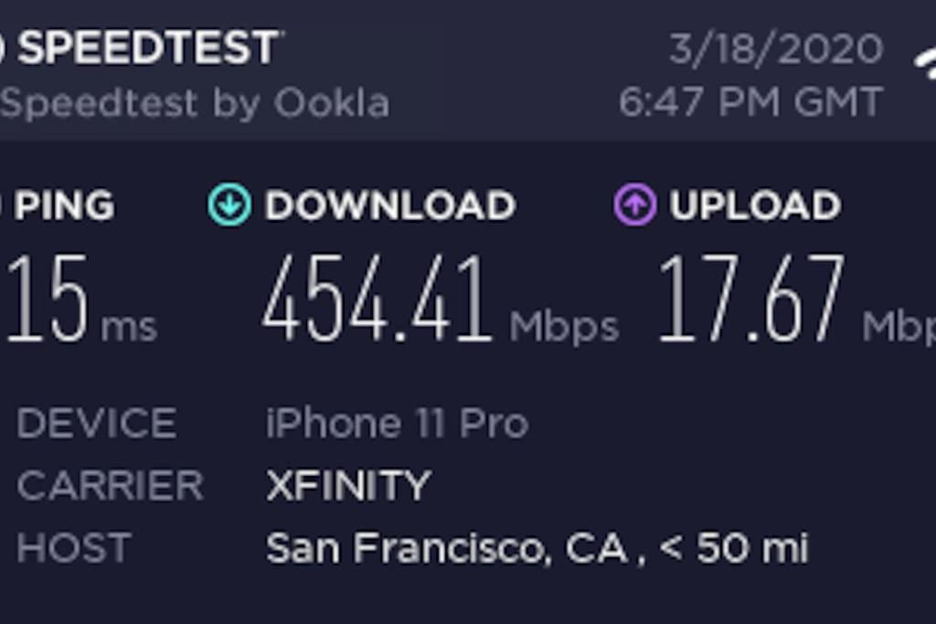The image size is (936, 624).
Task: Click the 17.67 upload speed result
Action: 751,299
